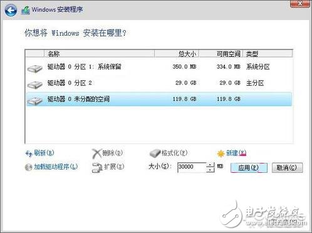Click the 334.0 MB free space cell
The height and width of the screenshot is (233, 312).
(229, 67)
